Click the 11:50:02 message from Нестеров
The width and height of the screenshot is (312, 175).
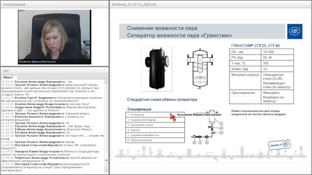click(45, 167)
